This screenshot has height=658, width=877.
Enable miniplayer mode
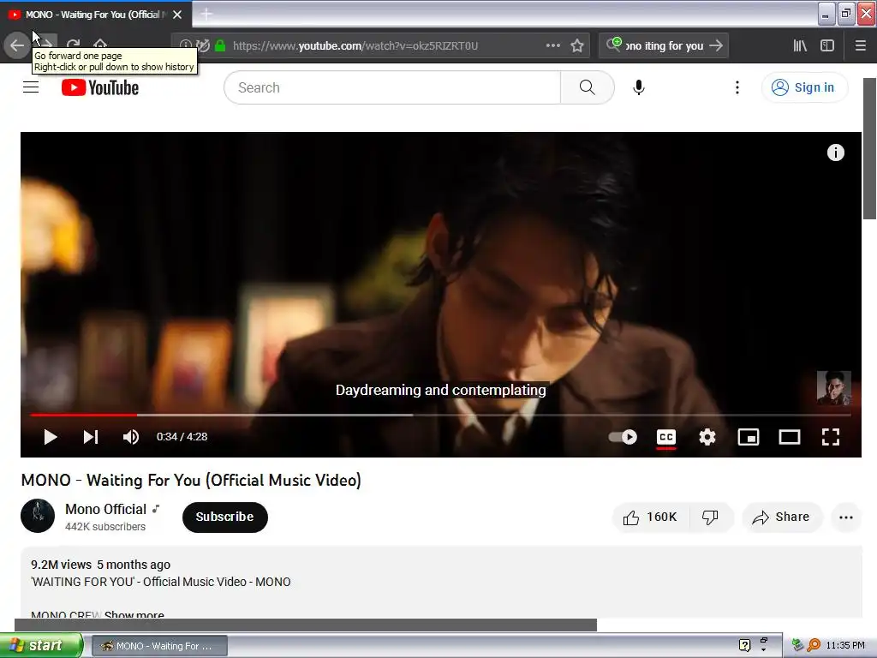coord(749,437)
